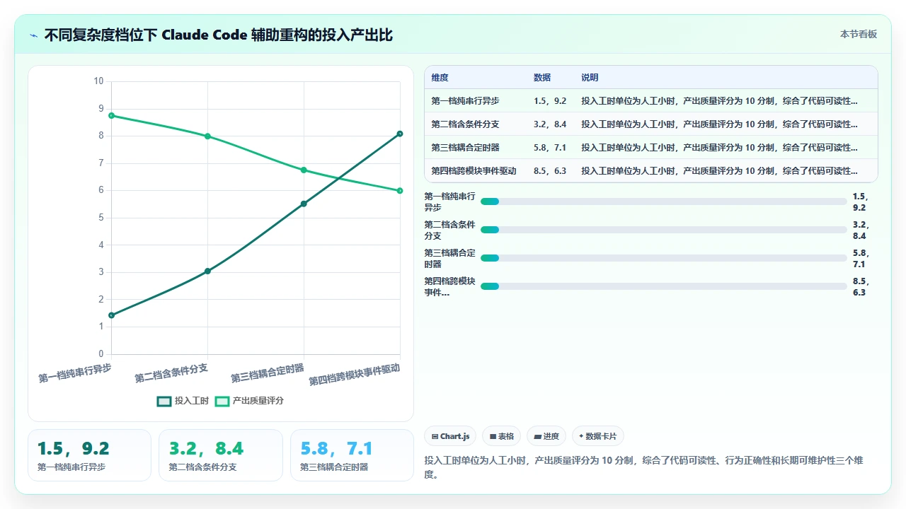Click the 第三档耦合定时器 chart x-axis label

coord(268,373)
